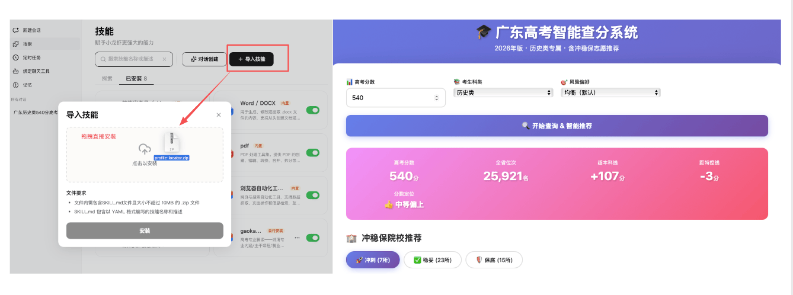Click the gaoka... skill name
793x295 pixels.
251,230
